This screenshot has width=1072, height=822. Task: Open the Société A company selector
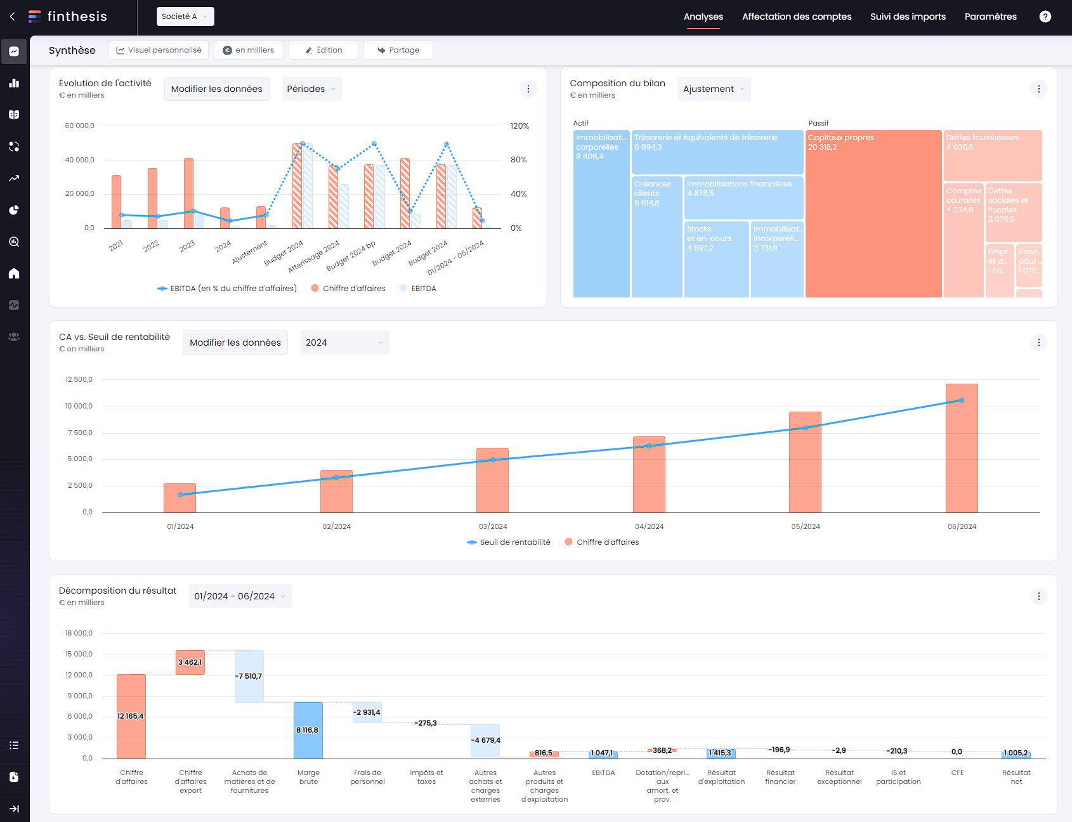(x=185, y=16)
